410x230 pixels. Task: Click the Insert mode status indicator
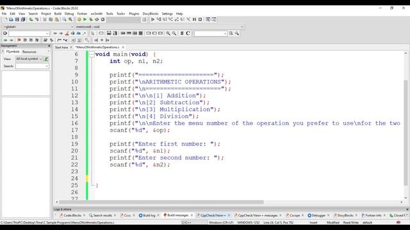coord(313,223)
